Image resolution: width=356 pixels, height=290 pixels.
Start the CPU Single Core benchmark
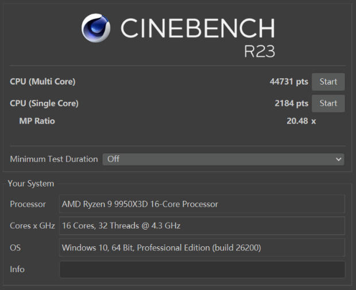(x=328, y=104)
